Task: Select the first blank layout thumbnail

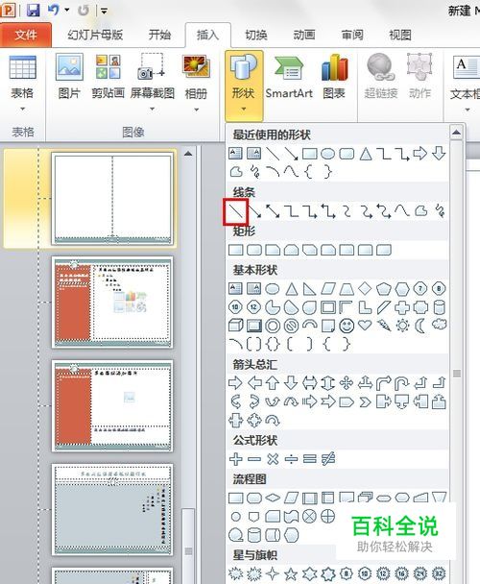Action: pos(112,199)
